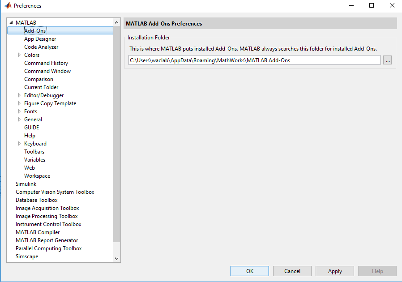Image resolution: width=402 pixels, height=282 pixels.
Task: Select Database Toolbox preferences
Action: pos(37,200)
